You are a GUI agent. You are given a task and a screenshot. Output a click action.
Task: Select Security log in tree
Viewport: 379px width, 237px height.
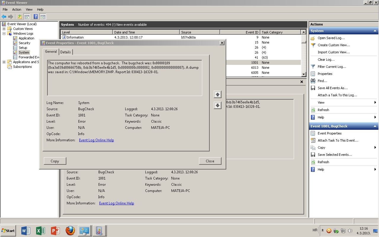coord(24,43)
